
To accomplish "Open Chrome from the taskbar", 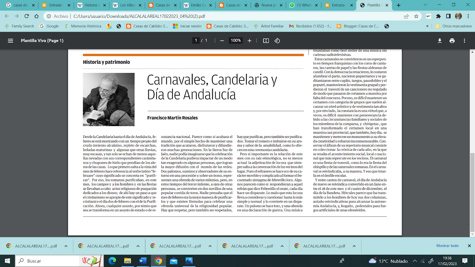I will pyautogui.click(x=158, y=261).
